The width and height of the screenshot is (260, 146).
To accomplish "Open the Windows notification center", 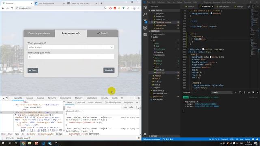I will coord(256,143).
